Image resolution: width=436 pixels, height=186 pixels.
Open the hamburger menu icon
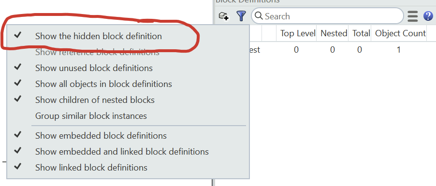tap(413, 16)
